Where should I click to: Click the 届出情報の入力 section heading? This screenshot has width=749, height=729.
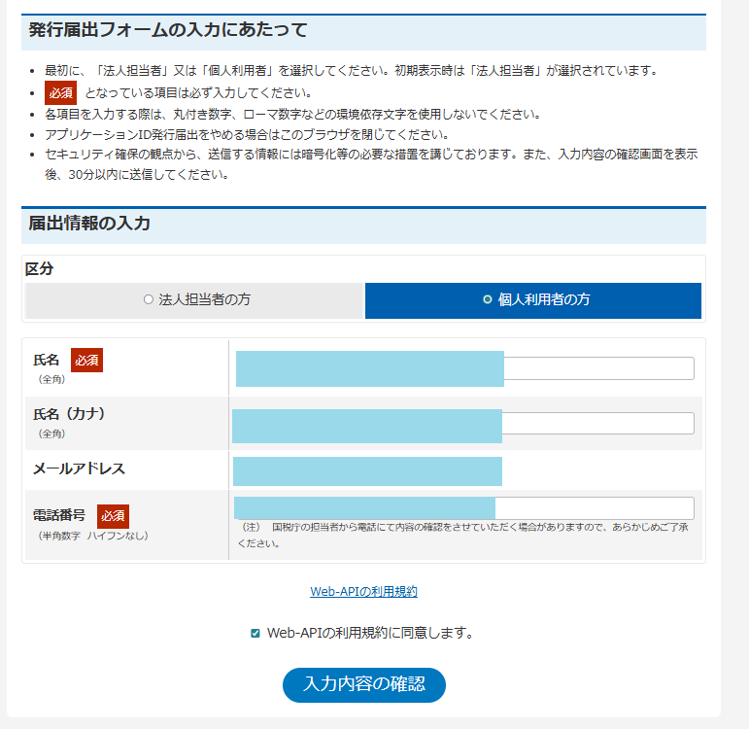point(89,224)
